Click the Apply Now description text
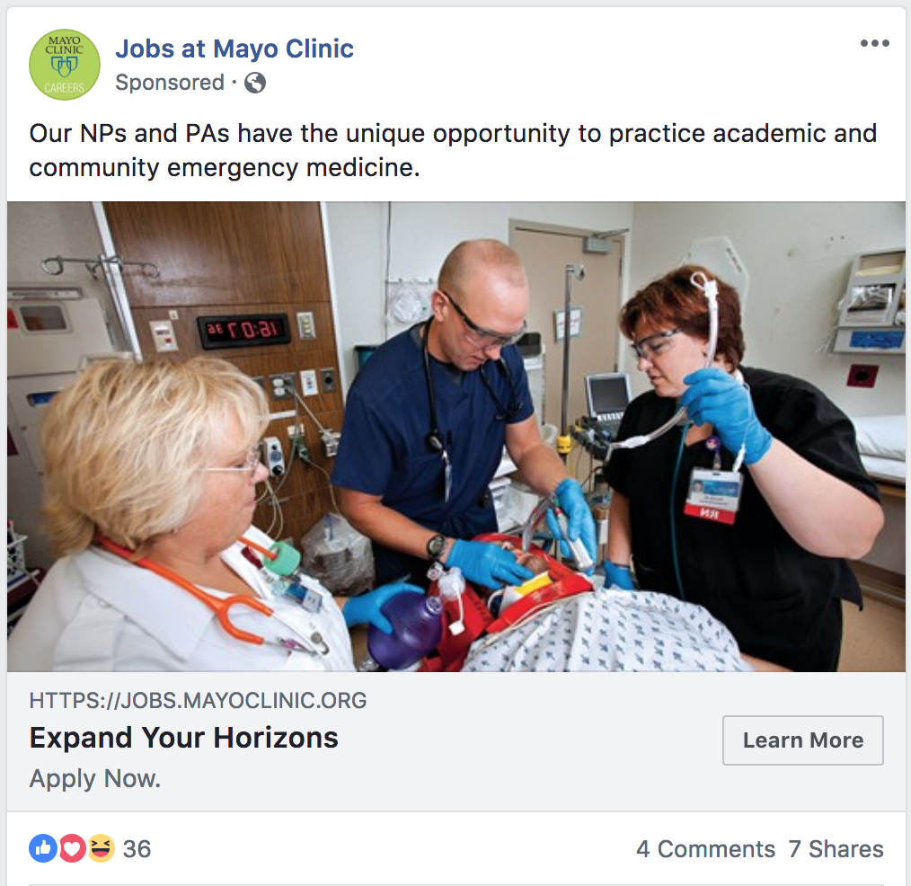 point(95,778)
